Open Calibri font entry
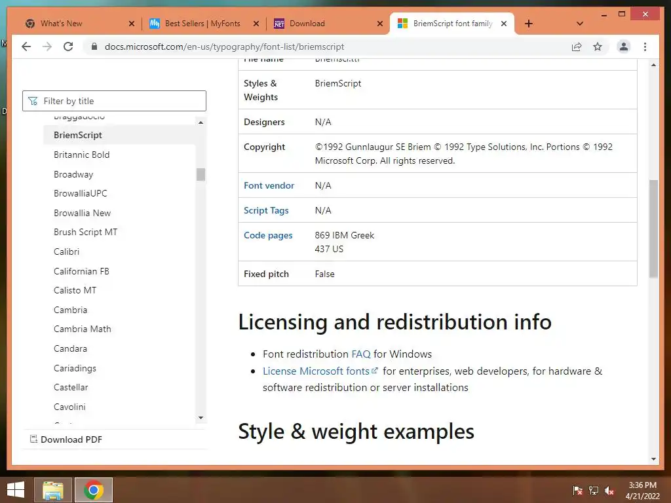Viewport: 671px width, 503px height. point(66,251)
